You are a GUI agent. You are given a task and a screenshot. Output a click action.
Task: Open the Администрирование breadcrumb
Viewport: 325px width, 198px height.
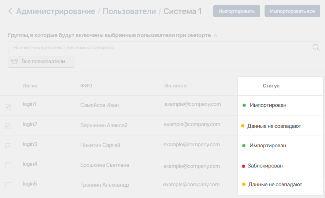pyautogui.click(x=56, y=11)
